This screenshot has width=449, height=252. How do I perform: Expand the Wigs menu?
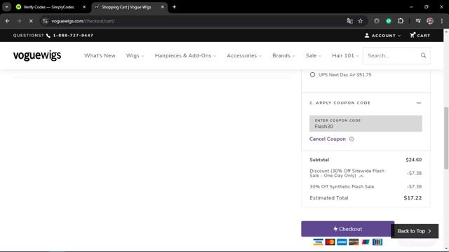point(135,56)
